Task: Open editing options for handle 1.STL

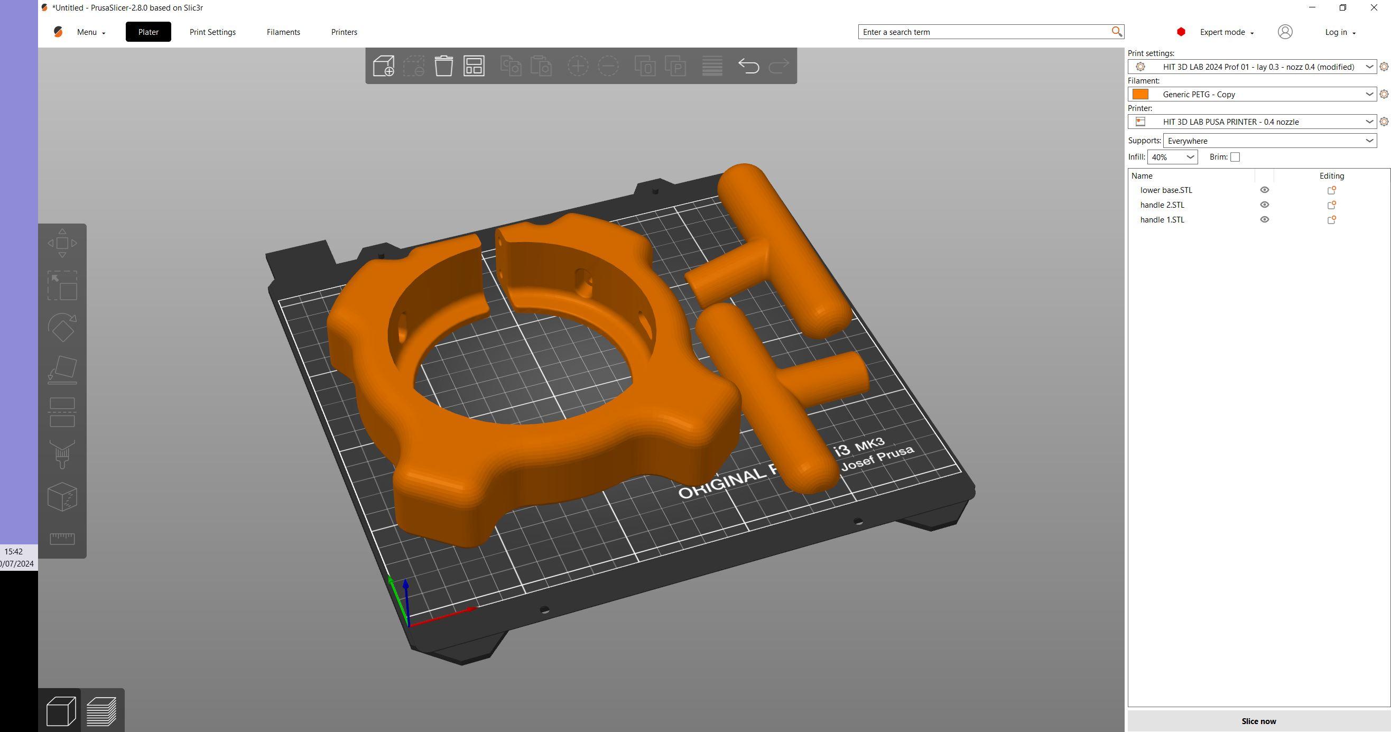Action: click(x=1332, y=220)
